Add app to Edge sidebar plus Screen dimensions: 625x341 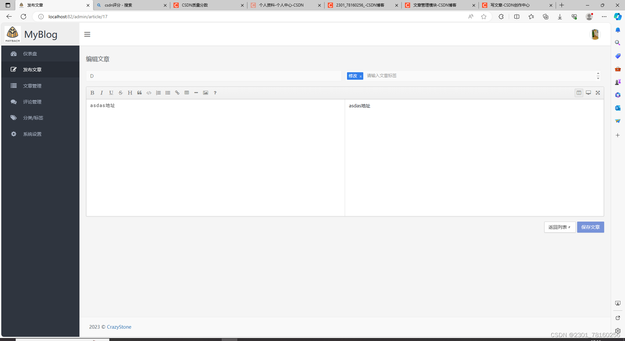click(618, 135)
